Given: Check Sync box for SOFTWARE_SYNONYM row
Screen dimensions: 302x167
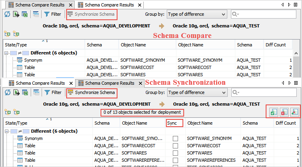Looking at the screenshot, I should (175, 138).
